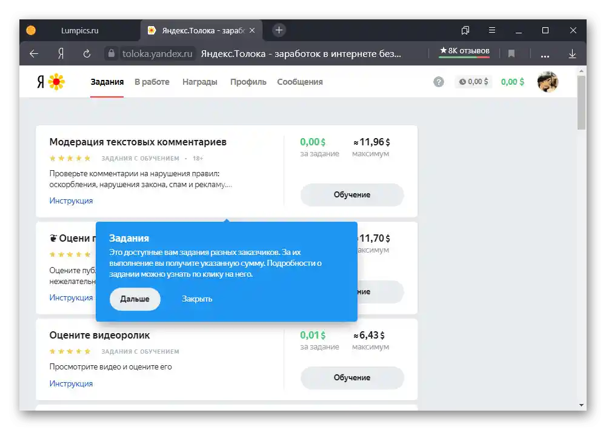Open Yandex home via the Я browser button
606x430 pixels.
(61, 54)
